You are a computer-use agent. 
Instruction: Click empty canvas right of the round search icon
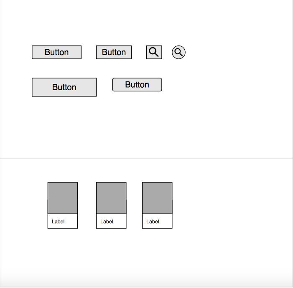[234, 52]
